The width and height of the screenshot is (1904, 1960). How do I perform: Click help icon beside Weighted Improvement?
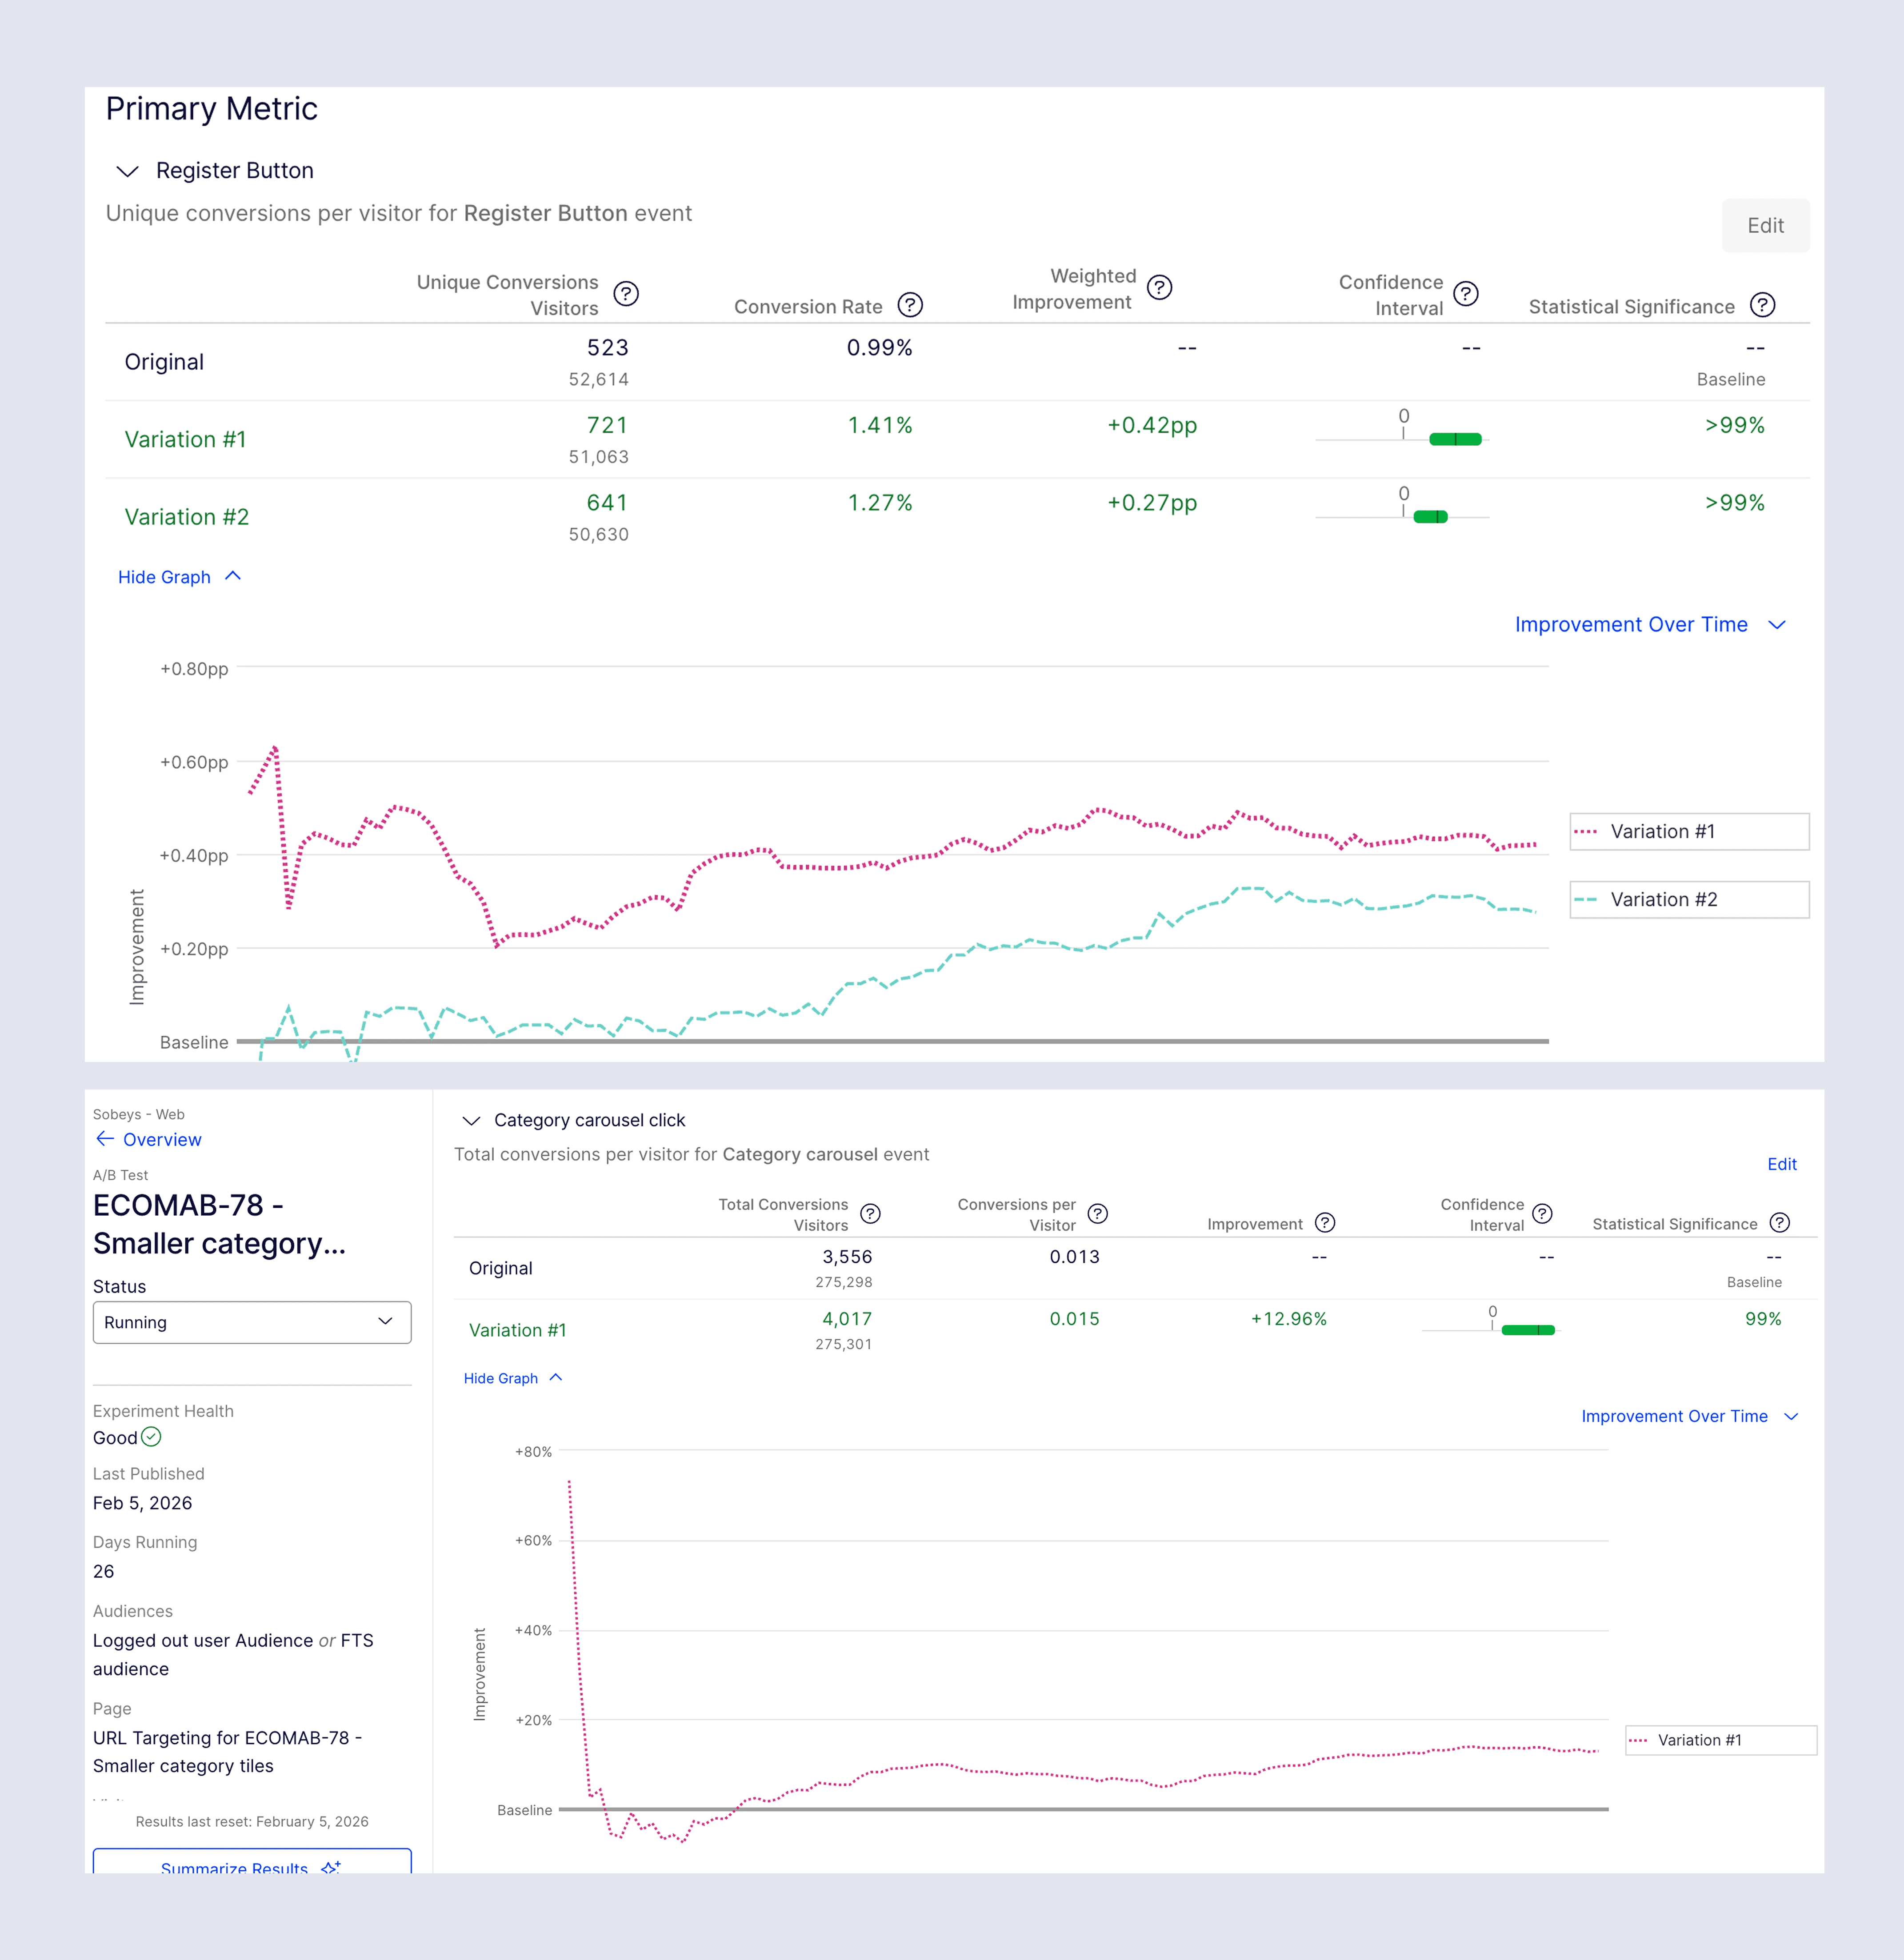click(x=1159, y=288)
